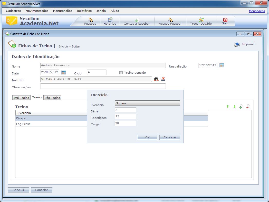Click the Acesso Pessoal toolbar icon

pyautogui.click(x=170, y=20)
